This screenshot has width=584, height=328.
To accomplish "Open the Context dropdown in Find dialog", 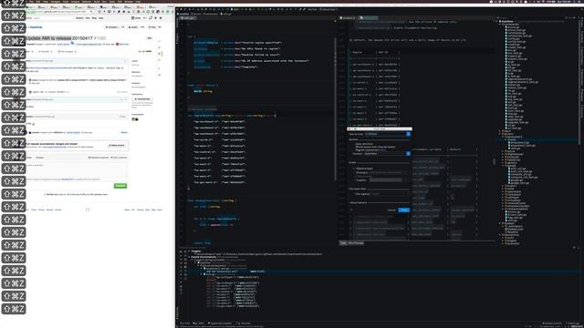I will click(408, 154).
